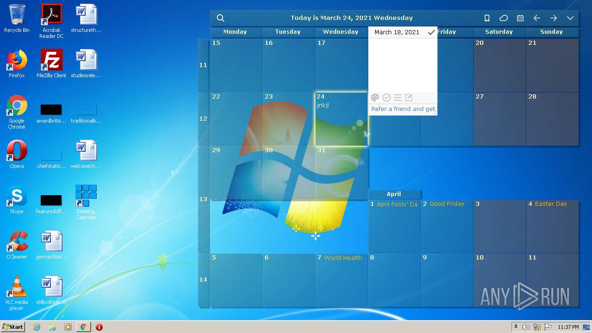Open the volume speaker tray icon
The image size is (592, 333).
click(526, 327)
